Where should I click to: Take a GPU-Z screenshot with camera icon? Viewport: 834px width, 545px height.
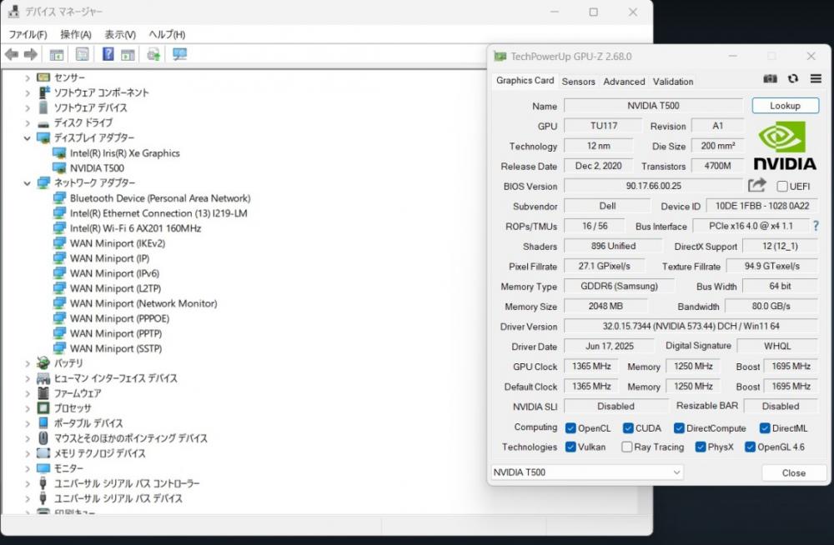770,78
